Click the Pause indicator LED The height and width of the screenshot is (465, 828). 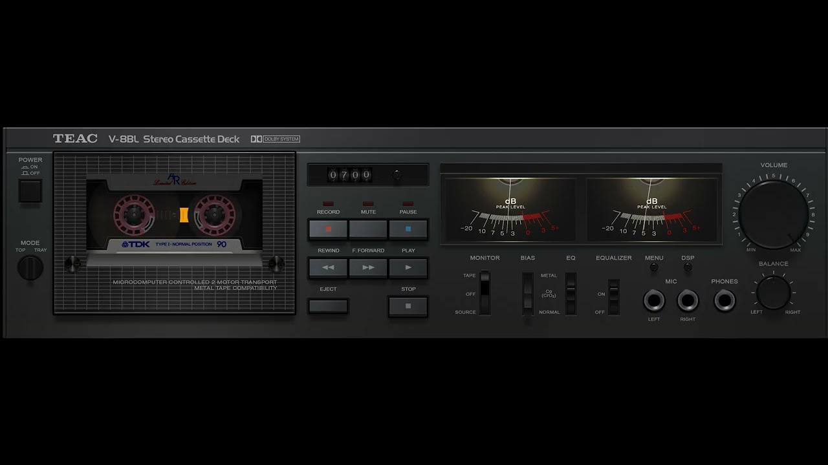(408, 203)
